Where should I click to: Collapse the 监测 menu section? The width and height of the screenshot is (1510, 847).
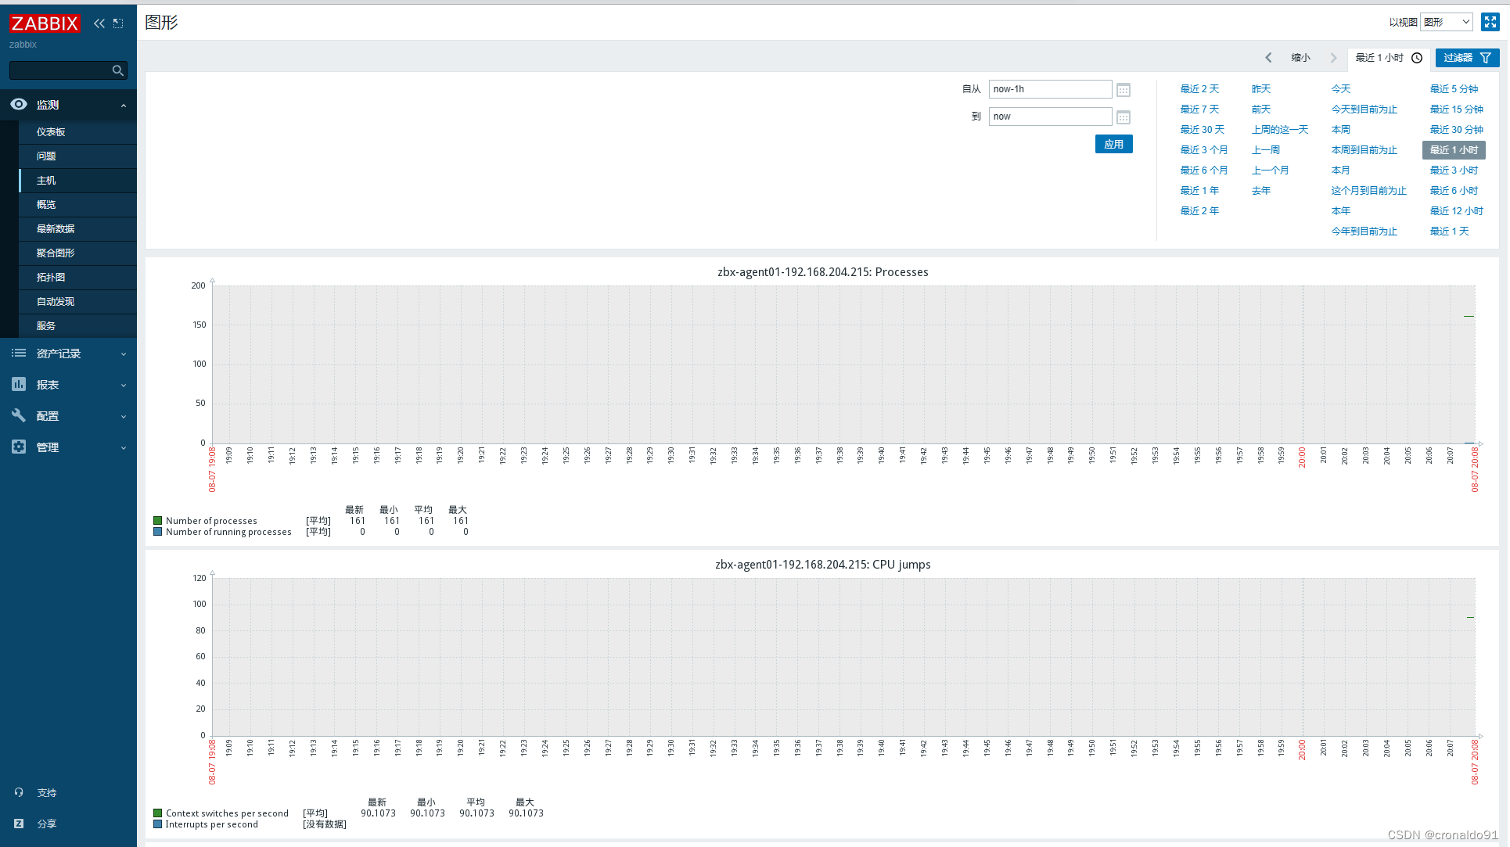(x=68, y=105)
